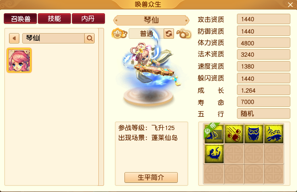
Task: Click the 普通 form selector
Action: click(x=146, y=34)
